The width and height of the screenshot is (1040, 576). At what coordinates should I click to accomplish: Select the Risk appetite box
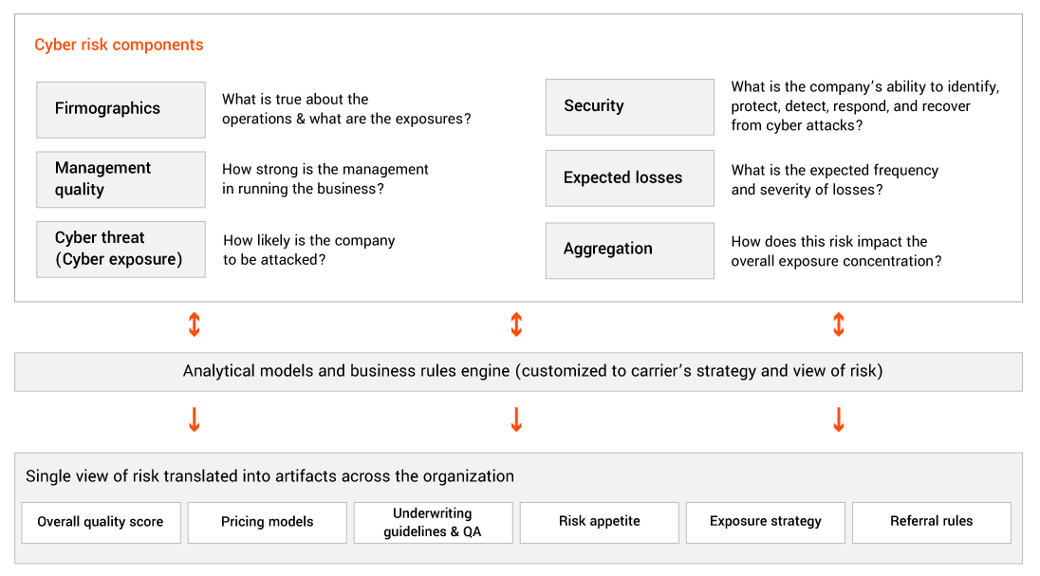[600, 522]
